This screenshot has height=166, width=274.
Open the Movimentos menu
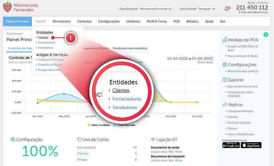pyautogui.click(x=62, y=21)
